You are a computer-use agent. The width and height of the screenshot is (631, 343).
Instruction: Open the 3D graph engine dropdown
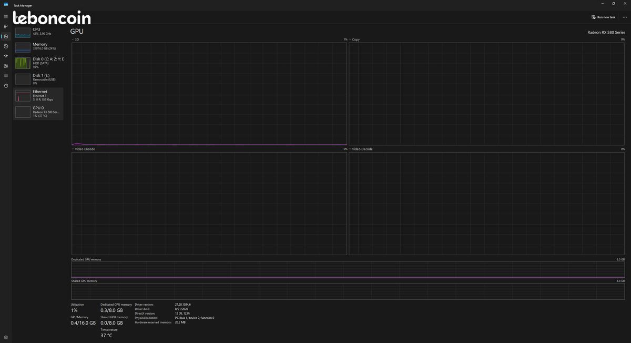click(76, 39)
